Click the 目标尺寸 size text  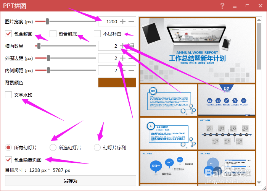(x=37, y=170)
